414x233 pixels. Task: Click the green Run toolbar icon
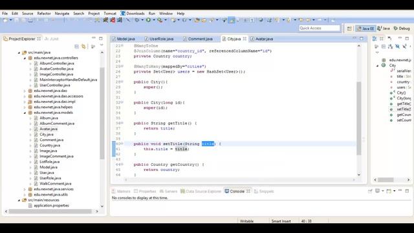pos(148,20)
